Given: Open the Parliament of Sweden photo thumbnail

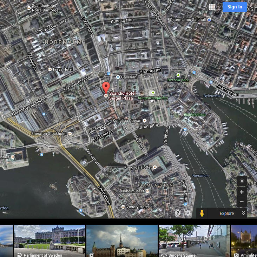Looking at the screenshot, I should [x=50, y=241].
